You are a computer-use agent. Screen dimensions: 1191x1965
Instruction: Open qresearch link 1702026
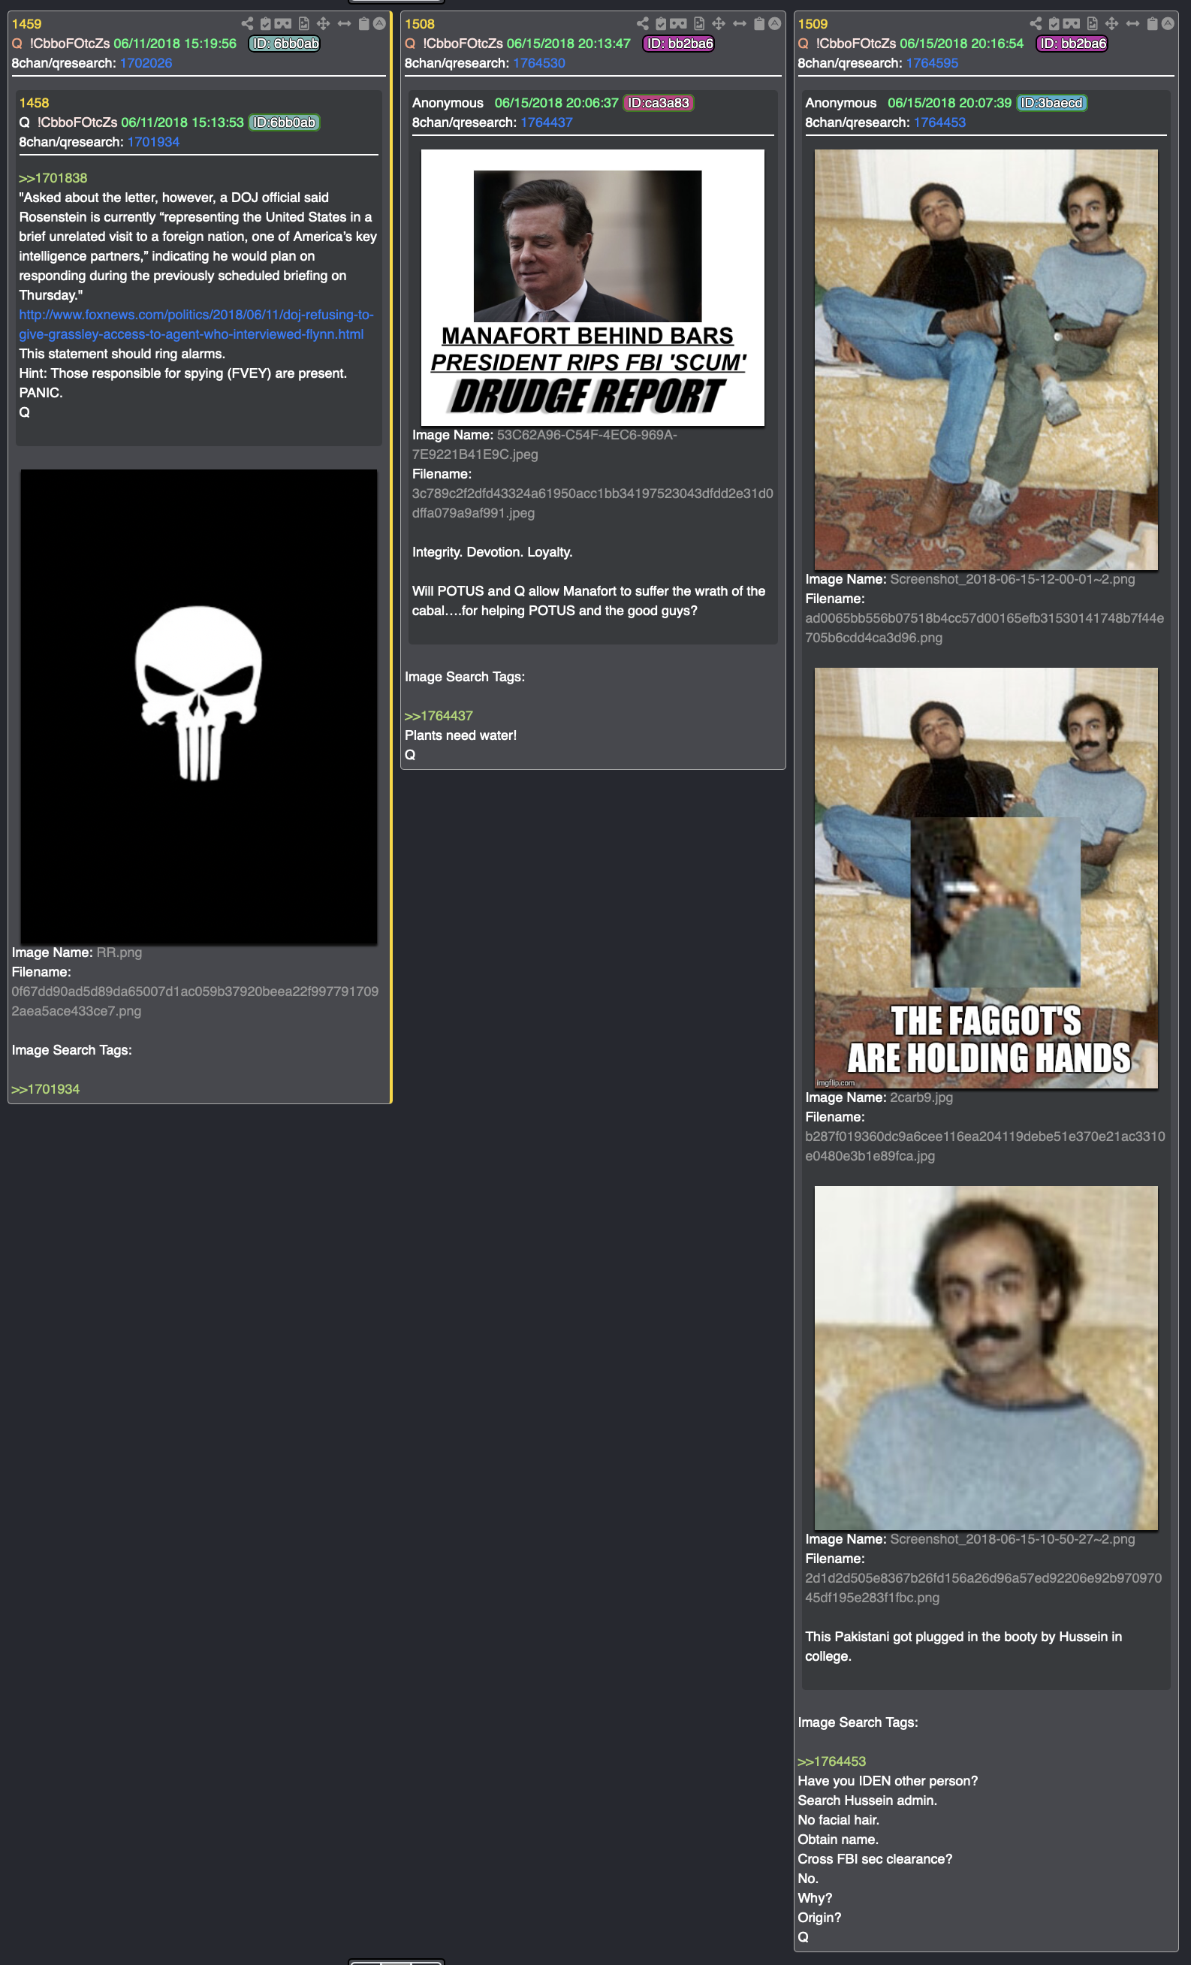pyautogui.click(x=146, y=63)
